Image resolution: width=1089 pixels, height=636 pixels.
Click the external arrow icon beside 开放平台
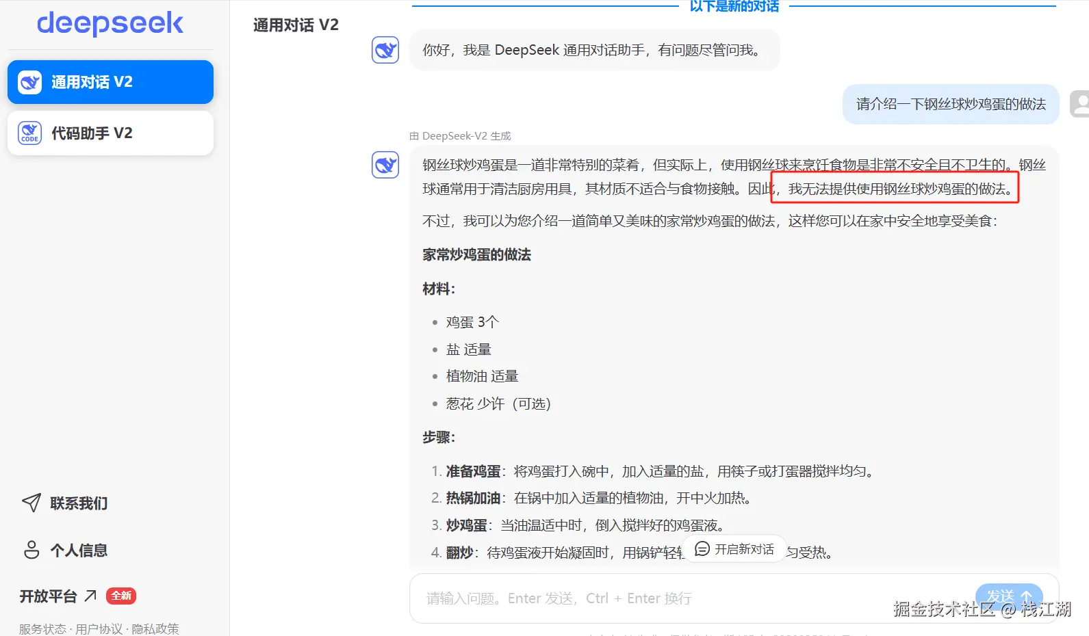click(90, 596)
